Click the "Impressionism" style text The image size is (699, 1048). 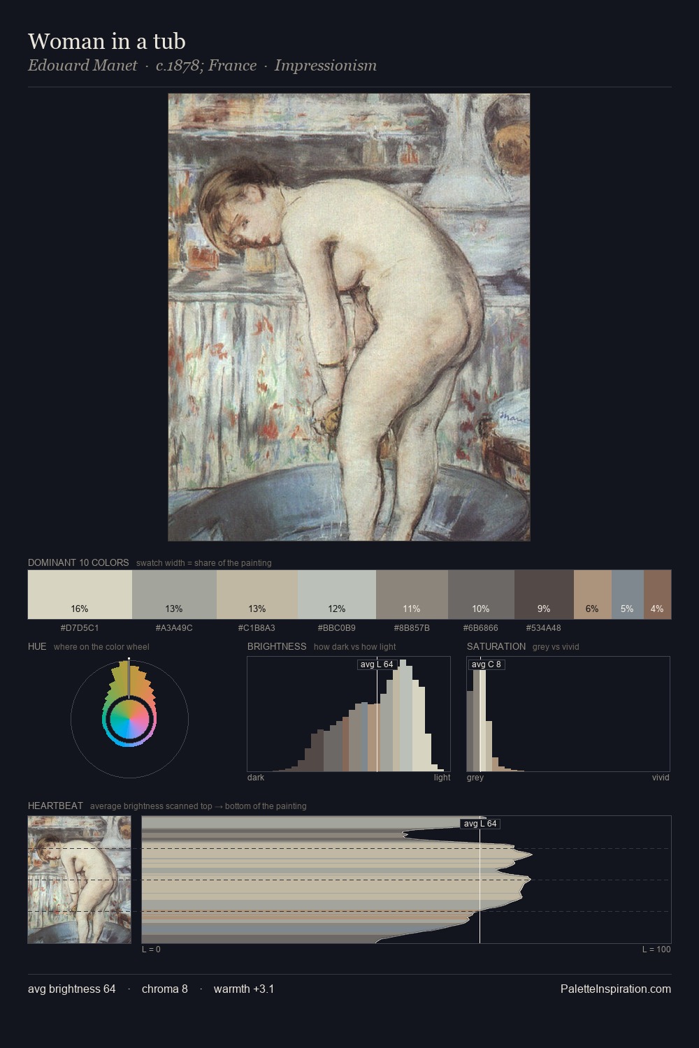click(326, 66)
